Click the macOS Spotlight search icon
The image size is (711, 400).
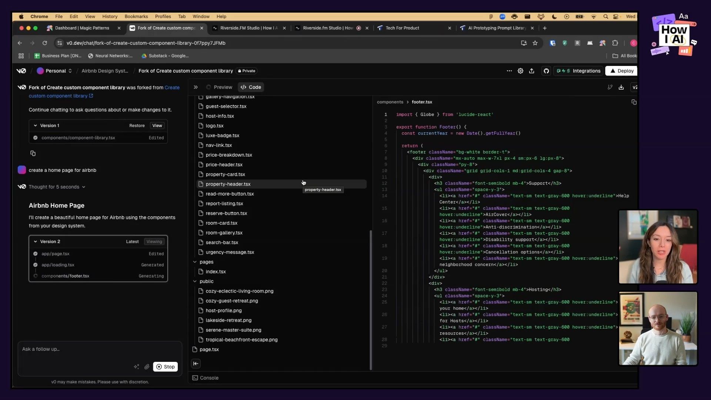click(x=605, y=17)
